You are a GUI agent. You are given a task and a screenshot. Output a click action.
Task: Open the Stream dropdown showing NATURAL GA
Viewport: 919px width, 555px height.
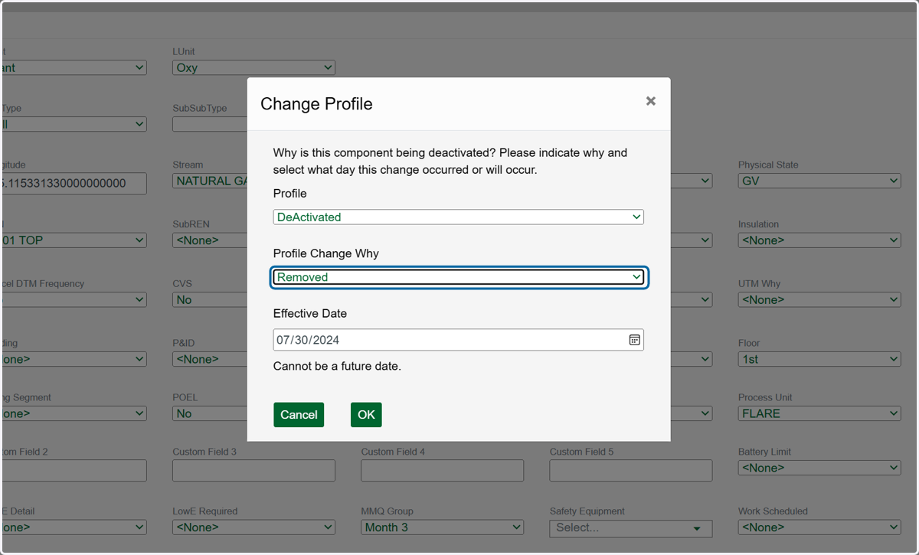pos(209,181)
